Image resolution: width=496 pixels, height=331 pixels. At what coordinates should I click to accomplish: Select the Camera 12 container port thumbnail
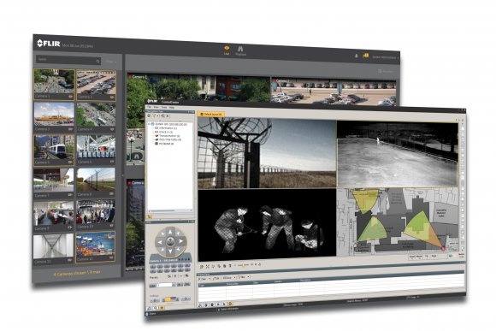tap(96, 247)
